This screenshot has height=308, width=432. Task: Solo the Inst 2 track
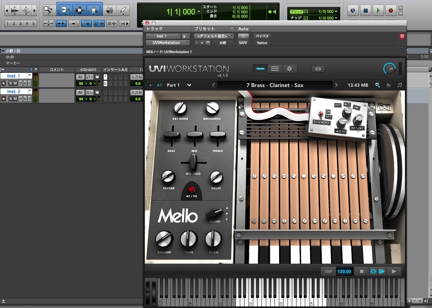pyautogui.click(x=11, y=98)
